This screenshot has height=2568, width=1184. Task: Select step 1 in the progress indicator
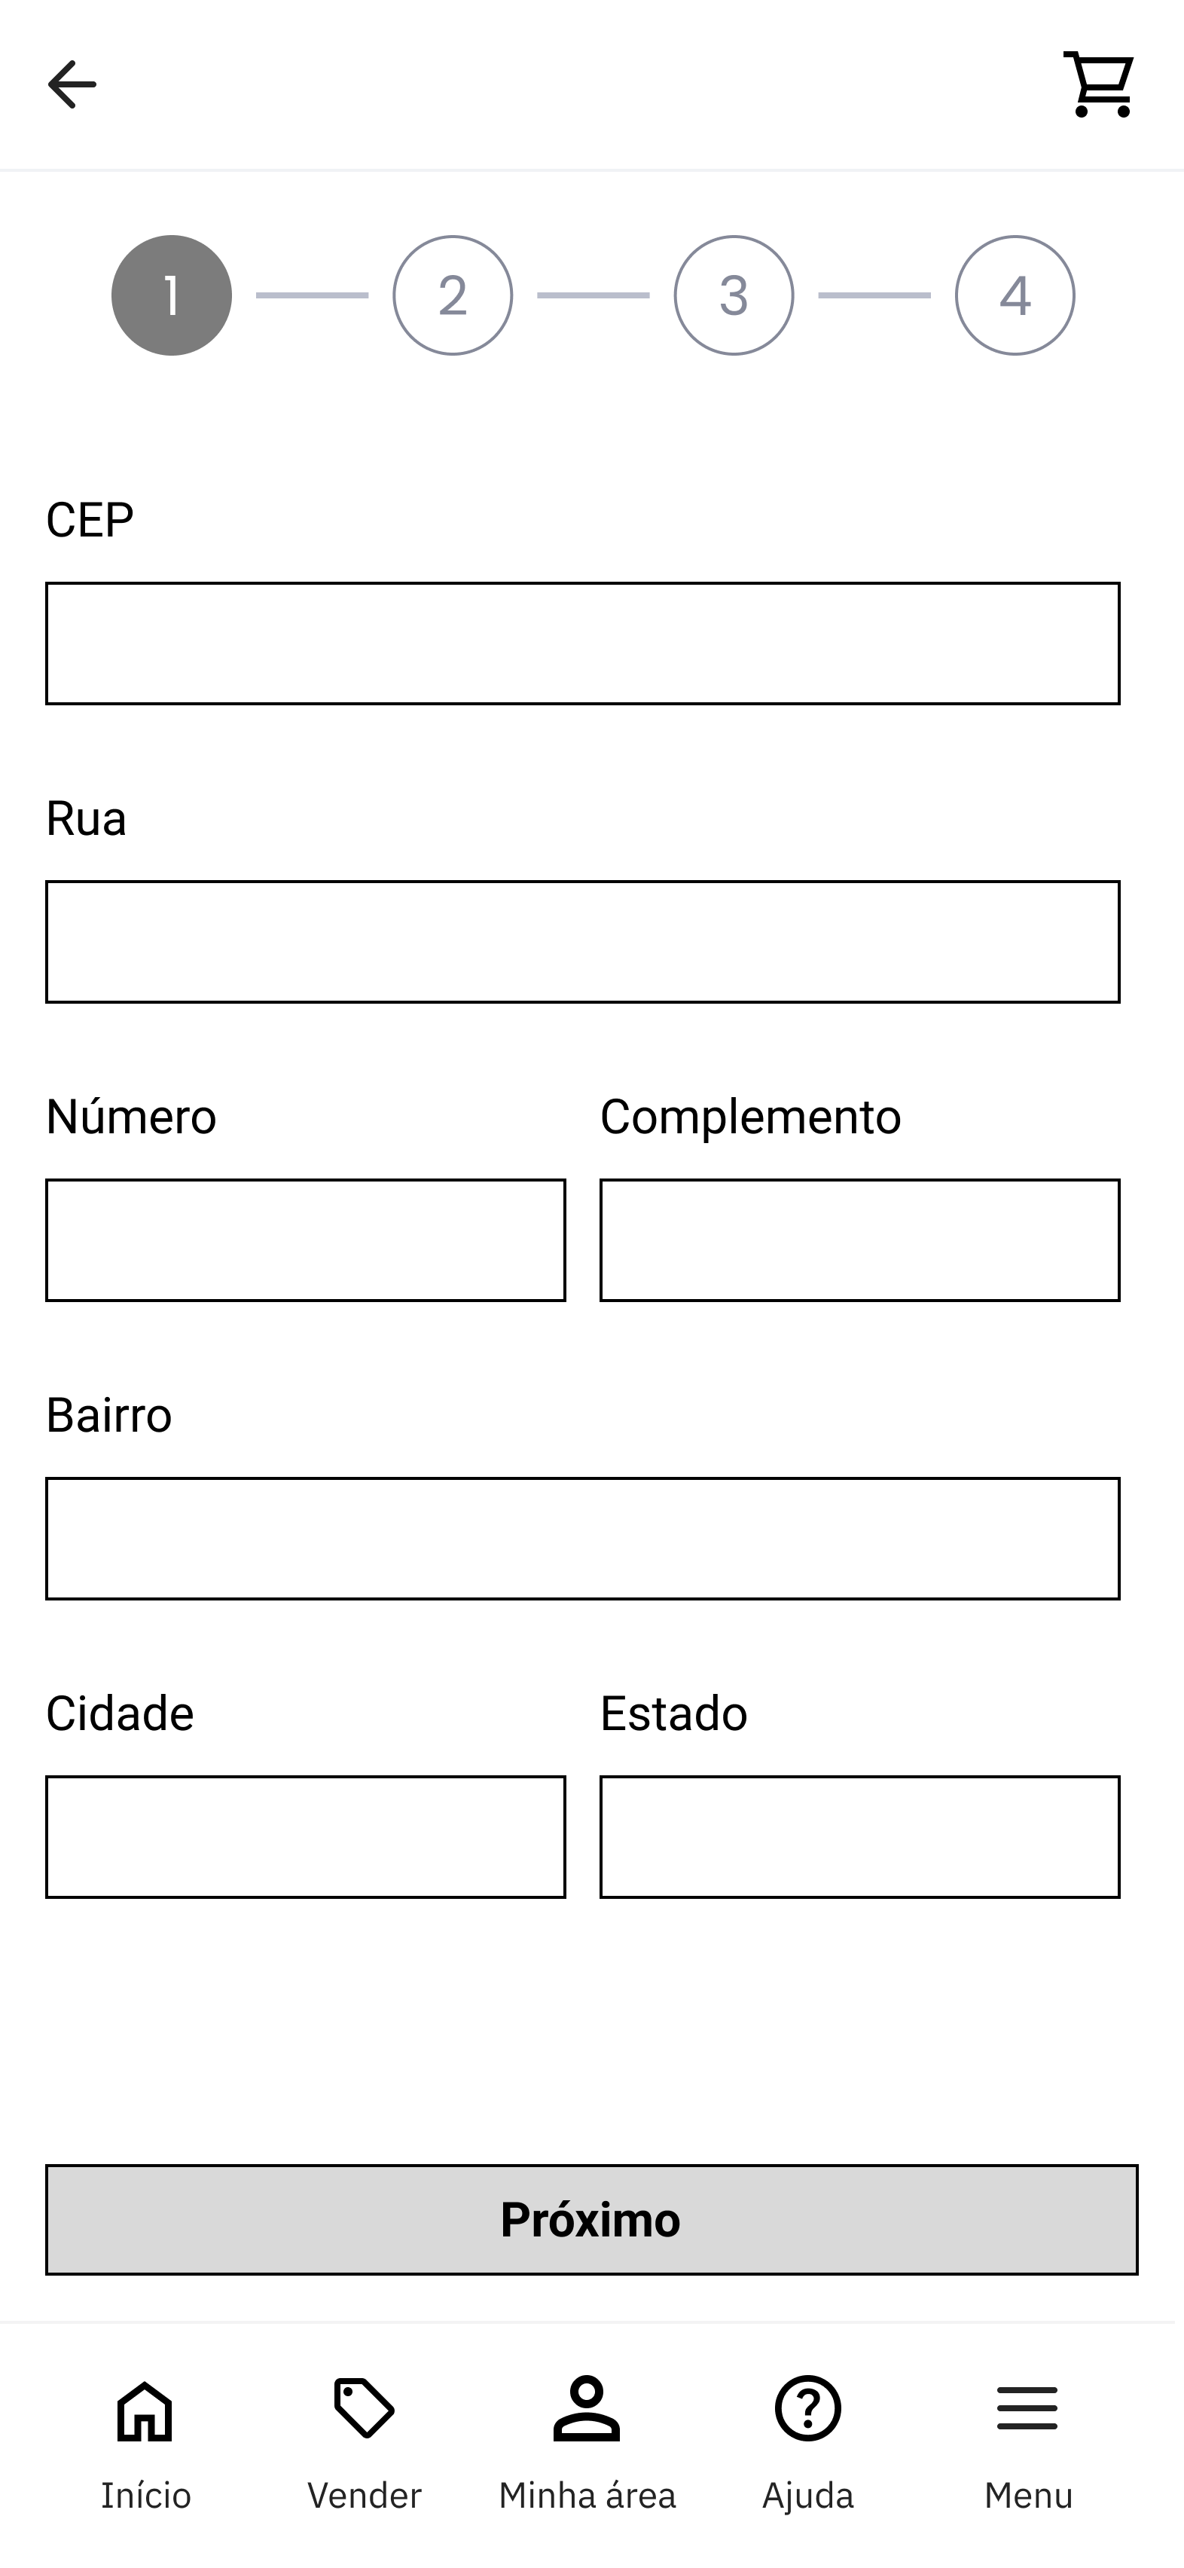click(x=172, y=295)
